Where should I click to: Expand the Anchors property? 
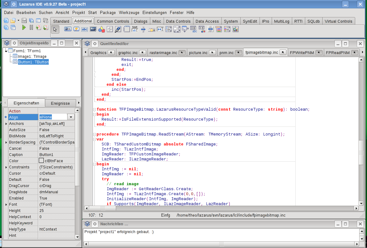pyautogui.click(x=6, y=124)
